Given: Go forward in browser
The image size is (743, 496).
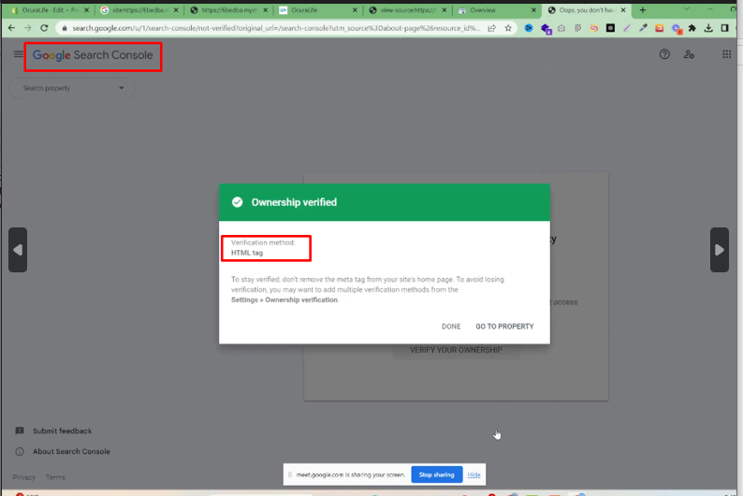Looking at the screenshot, I should pyautogui.click(x=28, y=28).
